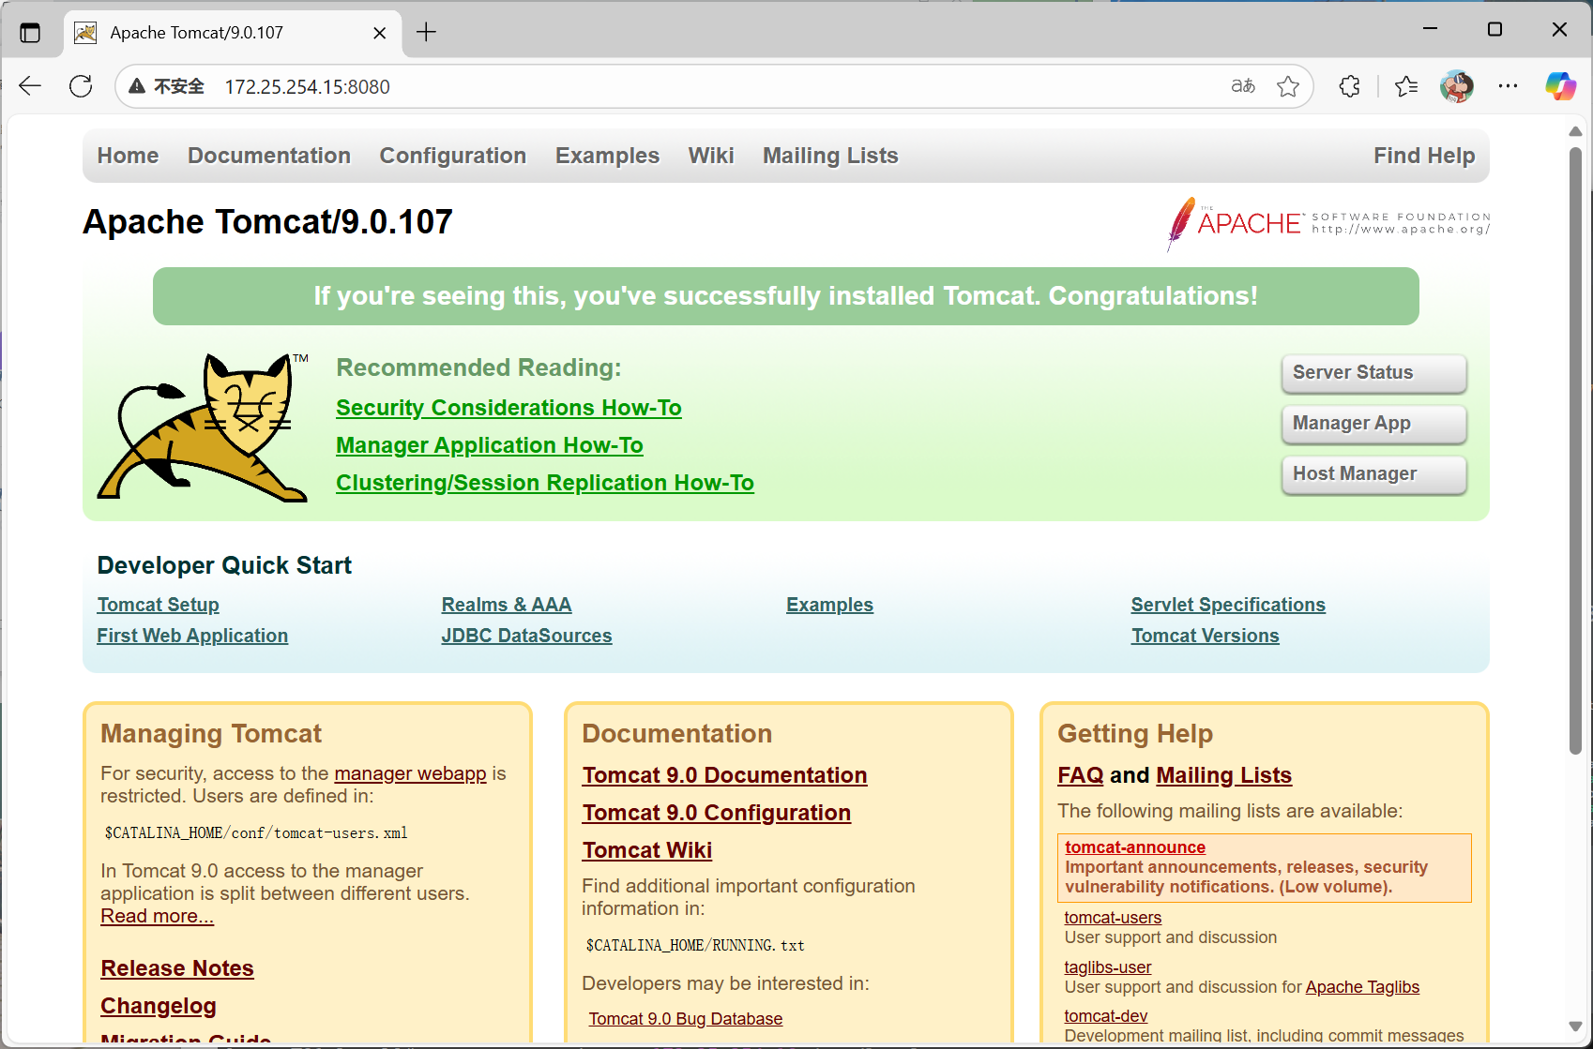Click the Manager App button
This screenshot has height=1049, width=1593.
(x=1373, y=424)
